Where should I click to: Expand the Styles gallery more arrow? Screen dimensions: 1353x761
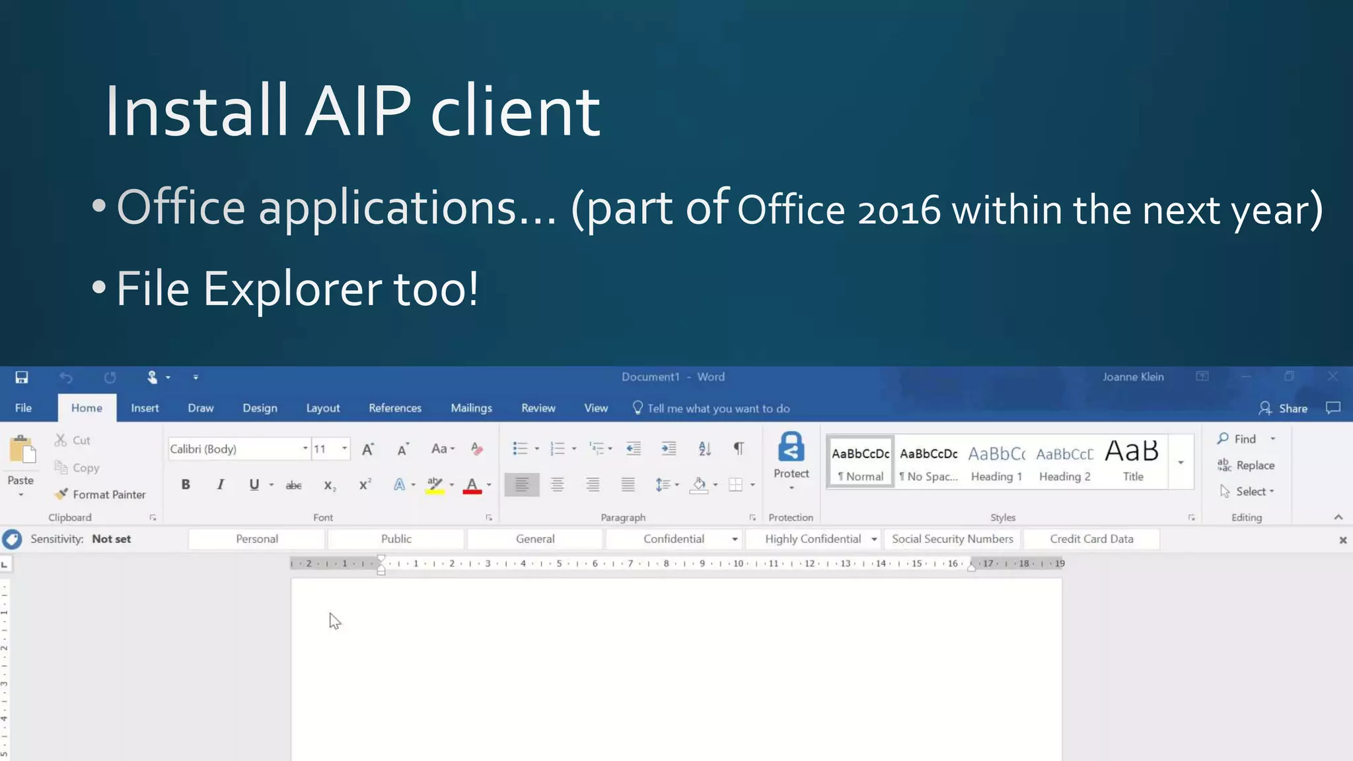pos(1181,462)
